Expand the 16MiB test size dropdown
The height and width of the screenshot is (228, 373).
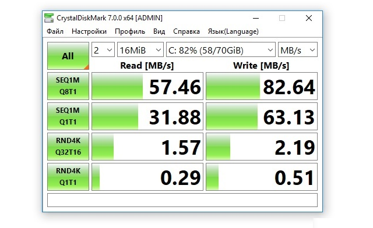(x=140, y=49)
